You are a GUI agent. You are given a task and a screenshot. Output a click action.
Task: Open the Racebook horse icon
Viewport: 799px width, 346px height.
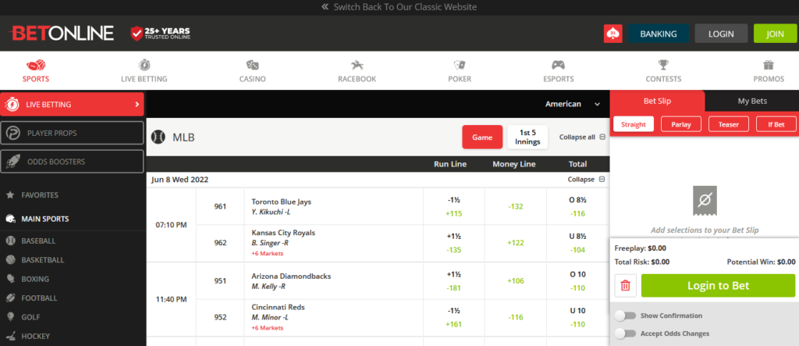tap(357, 66)
